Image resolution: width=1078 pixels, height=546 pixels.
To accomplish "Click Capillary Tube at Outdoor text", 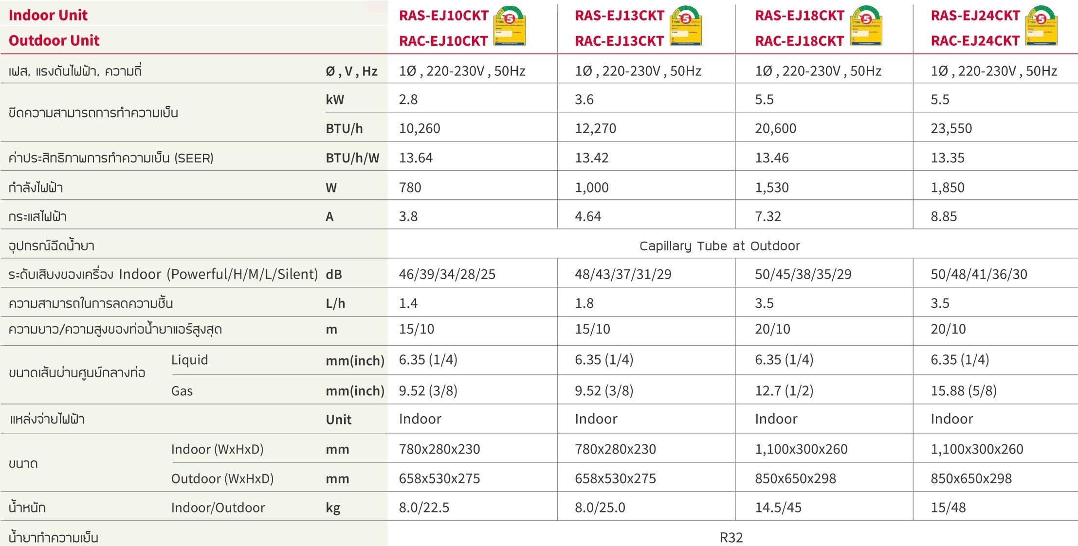I will coord(719,246).
